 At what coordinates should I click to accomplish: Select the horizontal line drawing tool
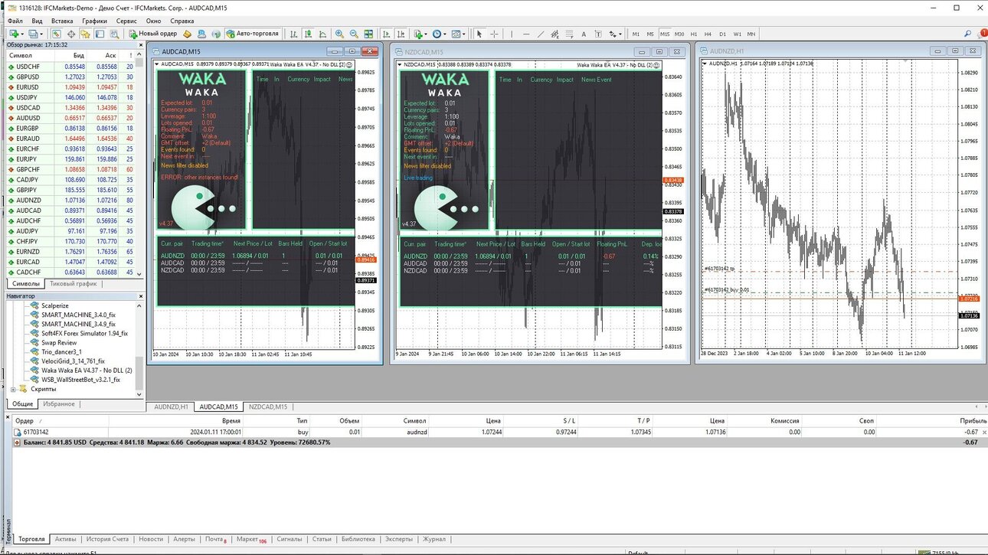(x=526, y=34)
